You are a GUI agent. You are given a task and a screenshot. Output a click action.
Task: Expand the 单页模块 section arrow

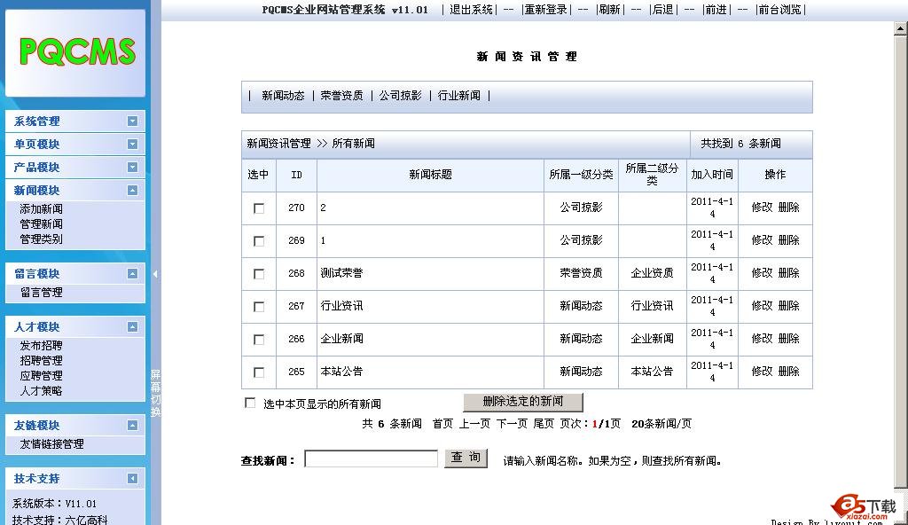click(132, 145)
